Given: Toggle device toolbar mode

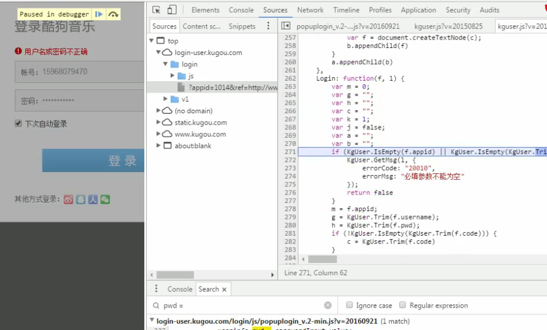Looking at the screenshot, I should tap(172, 10).
